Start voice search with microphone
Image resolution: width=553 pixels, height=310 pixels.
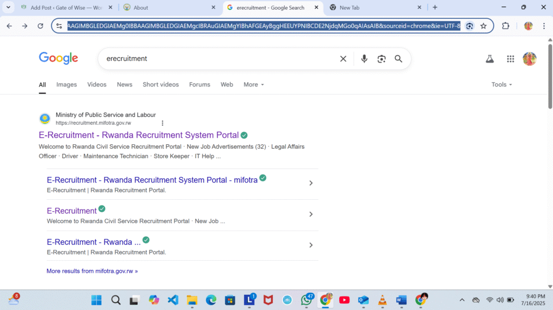pos(364,59)
